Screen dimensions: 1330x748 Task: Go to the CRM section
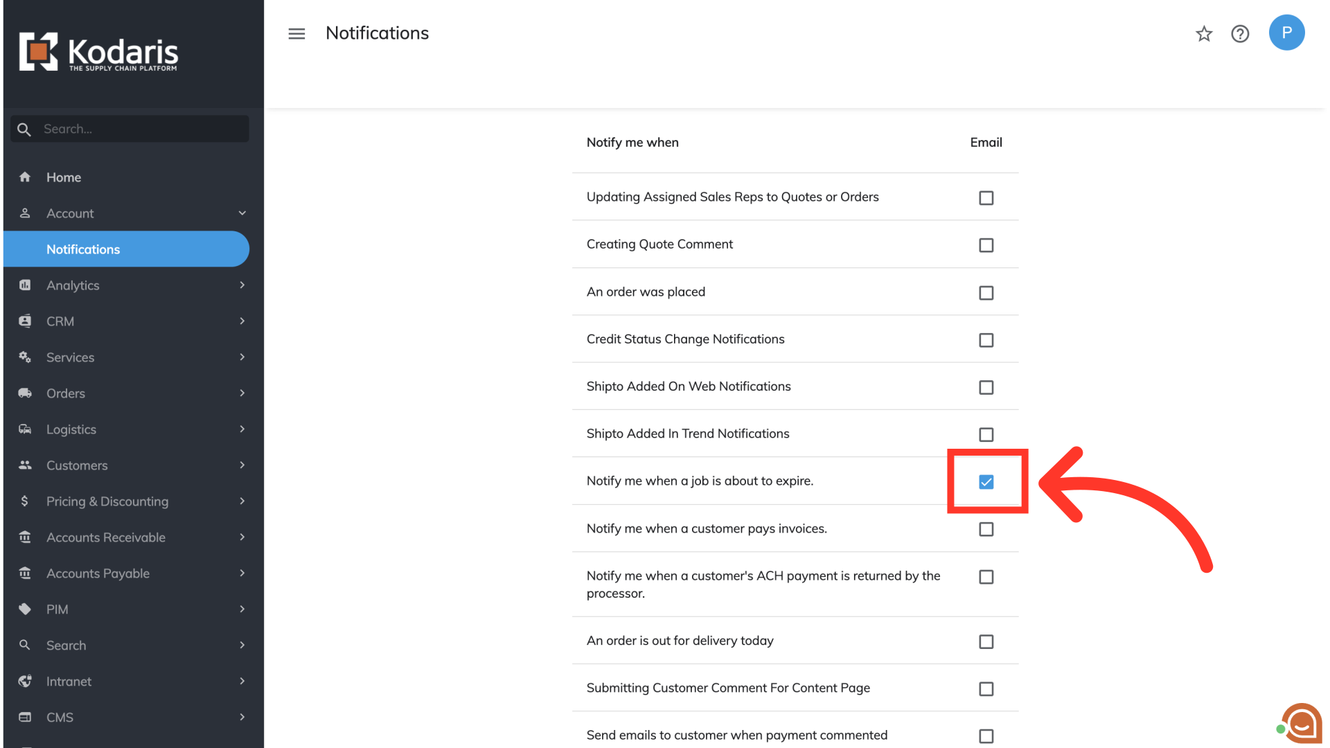(x=60, y=321)
